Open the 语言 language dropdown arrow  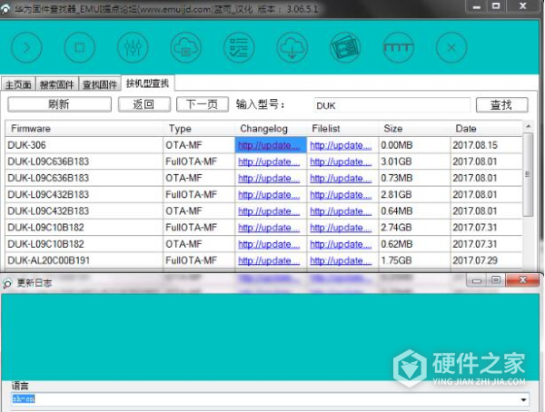523,399
